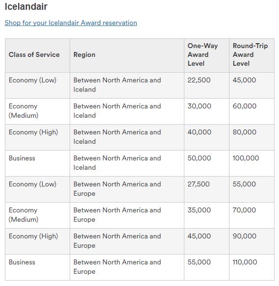Open Shop for your Icelandair Award reservation link
The width and height of the screenshot is (279, 286).
click(x=71, y=23)
